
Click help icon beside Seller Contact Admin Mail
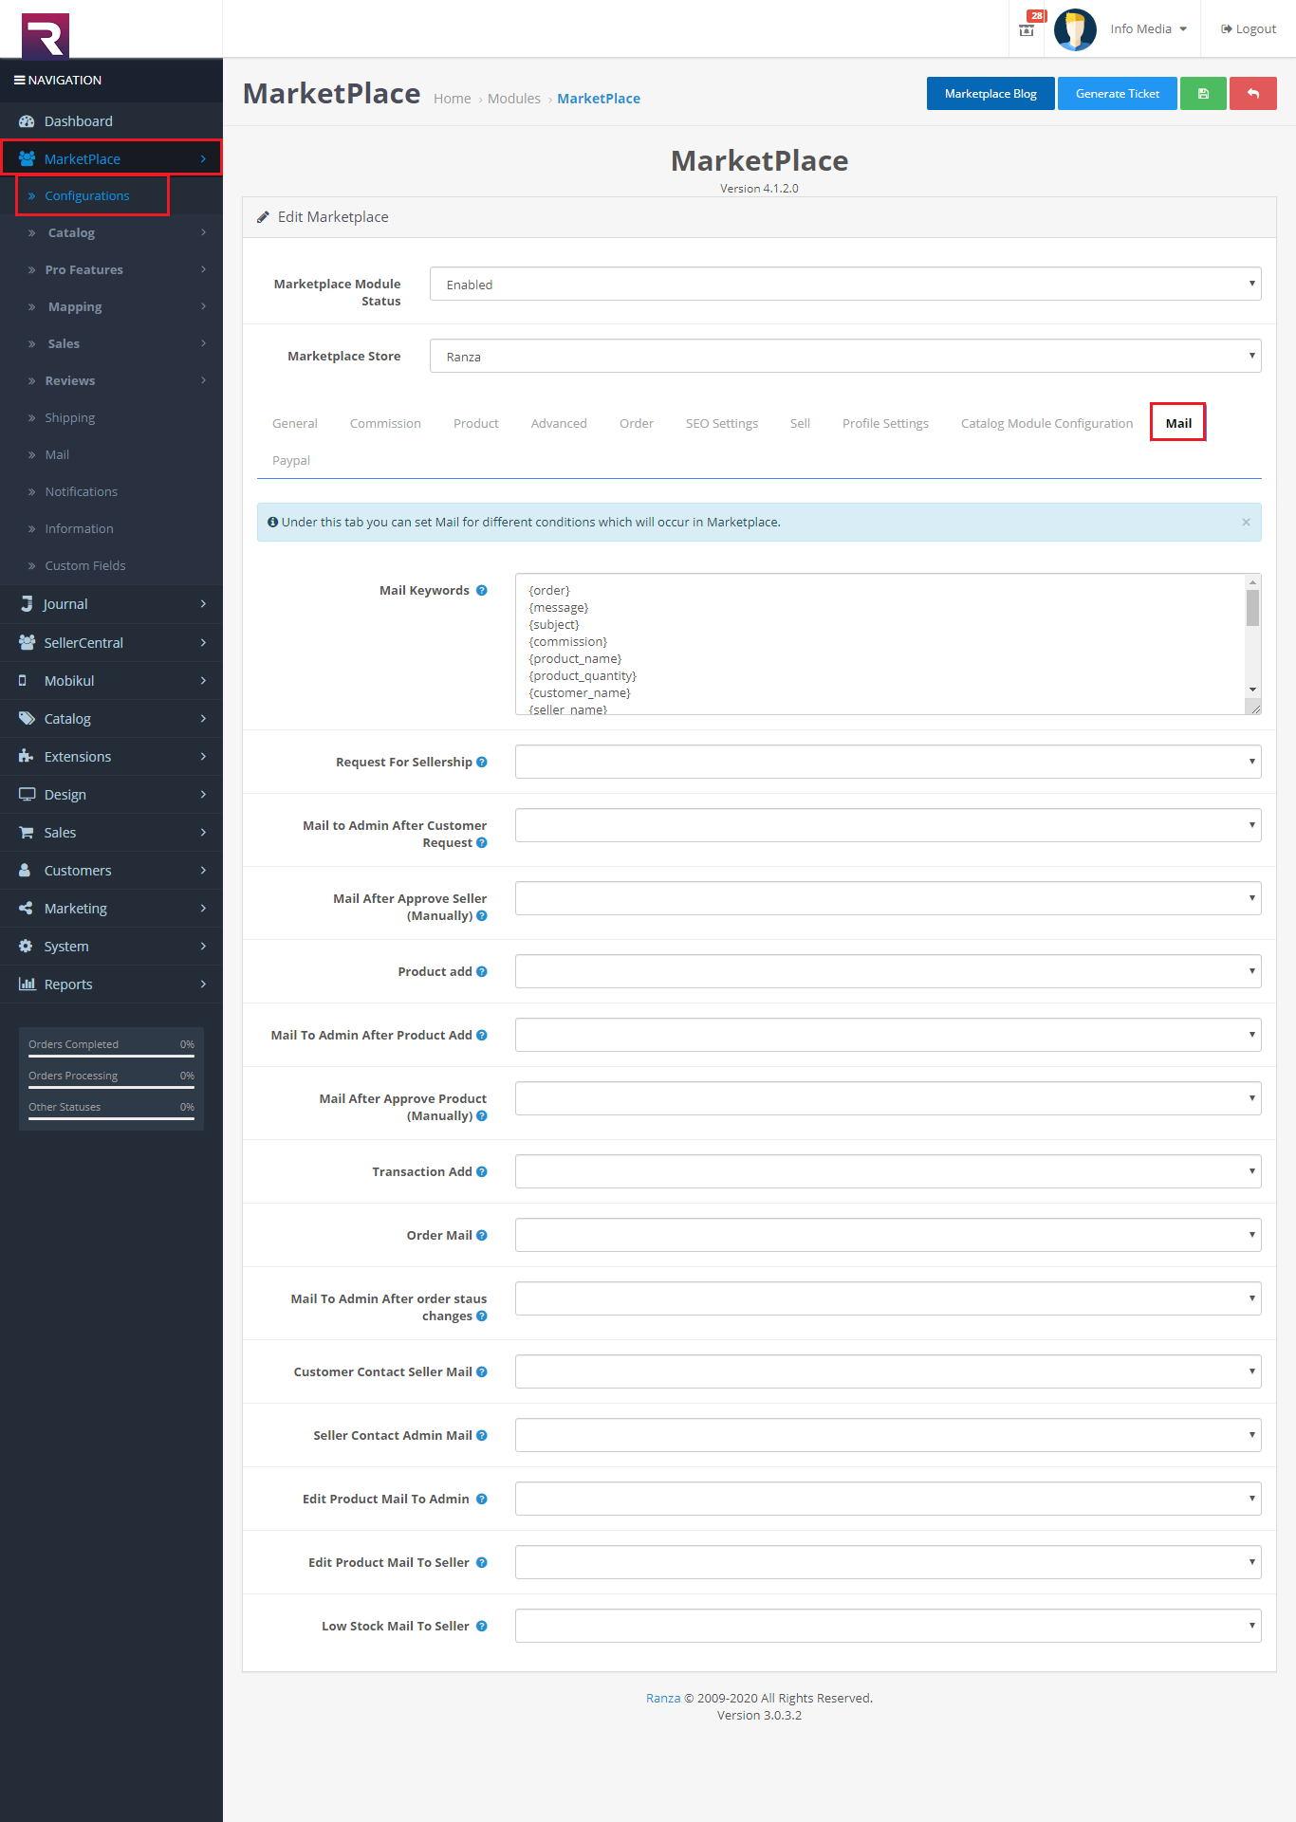482,1436
